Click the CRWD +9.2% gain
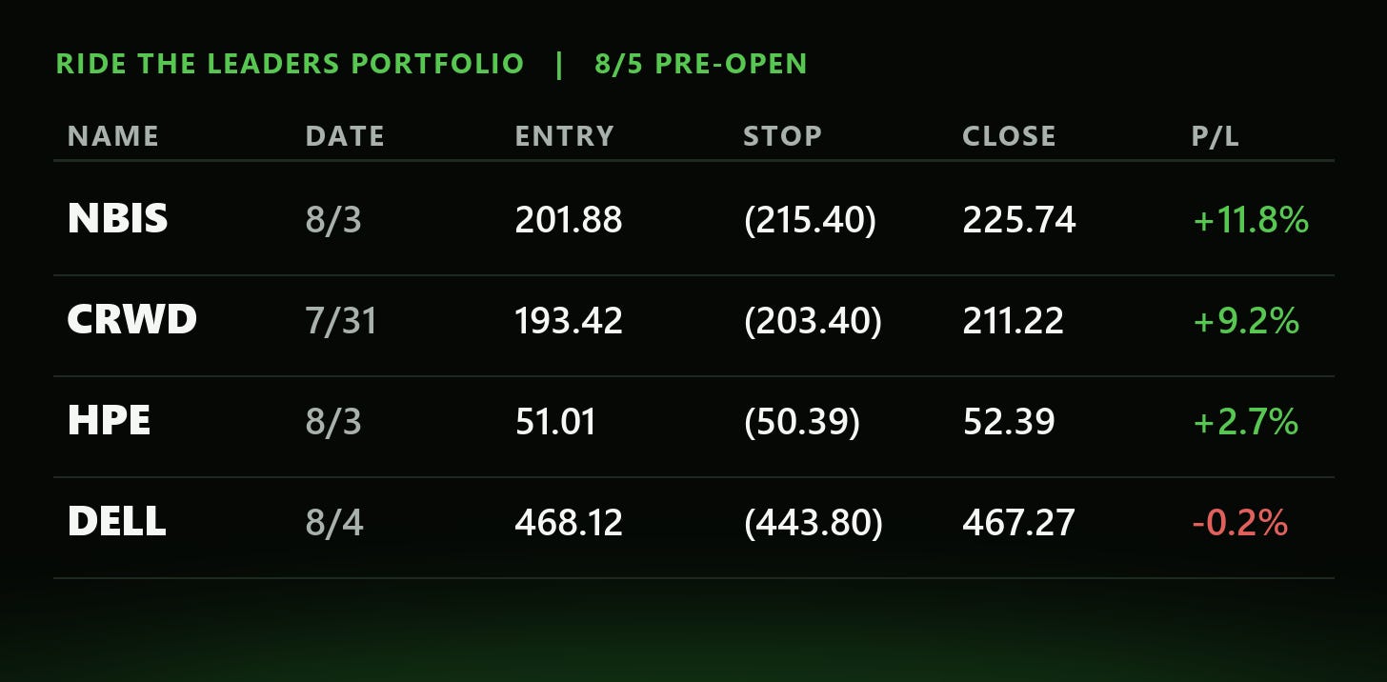The image size is (1387, 682). click(1246, 321)
